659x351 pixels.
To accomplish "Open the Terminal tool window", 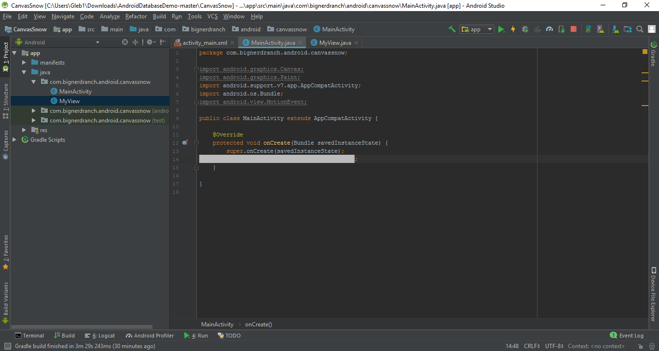I will click(x=29, y=336).
